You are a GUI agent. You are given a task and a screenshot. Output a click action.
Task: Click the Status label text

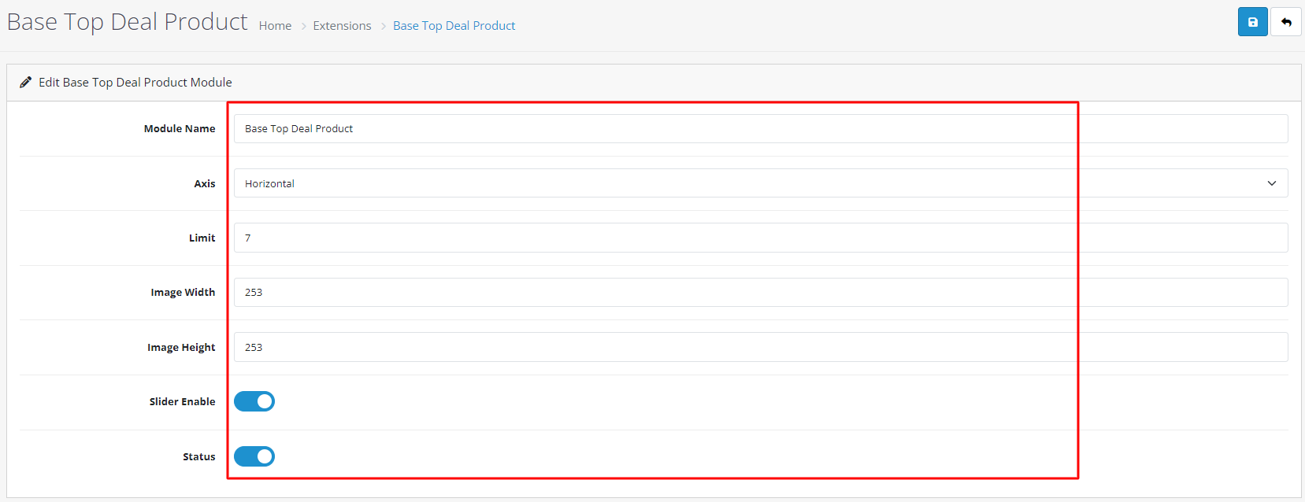[x=198, y=456]
